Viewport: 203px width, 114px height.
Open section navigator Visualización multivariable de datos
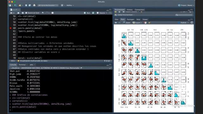pyautogui.click(x=33, y=61)
